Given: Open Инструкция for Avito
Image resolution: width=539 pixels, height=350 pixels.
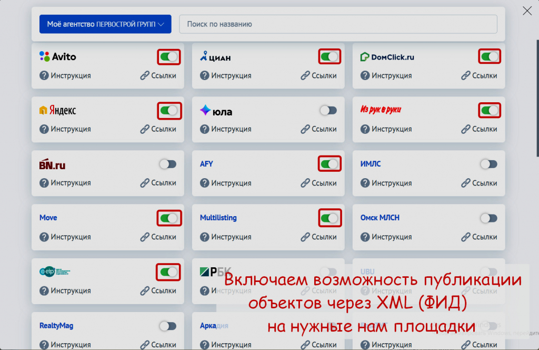Looking at the screenshot, I should click(65, 75).
